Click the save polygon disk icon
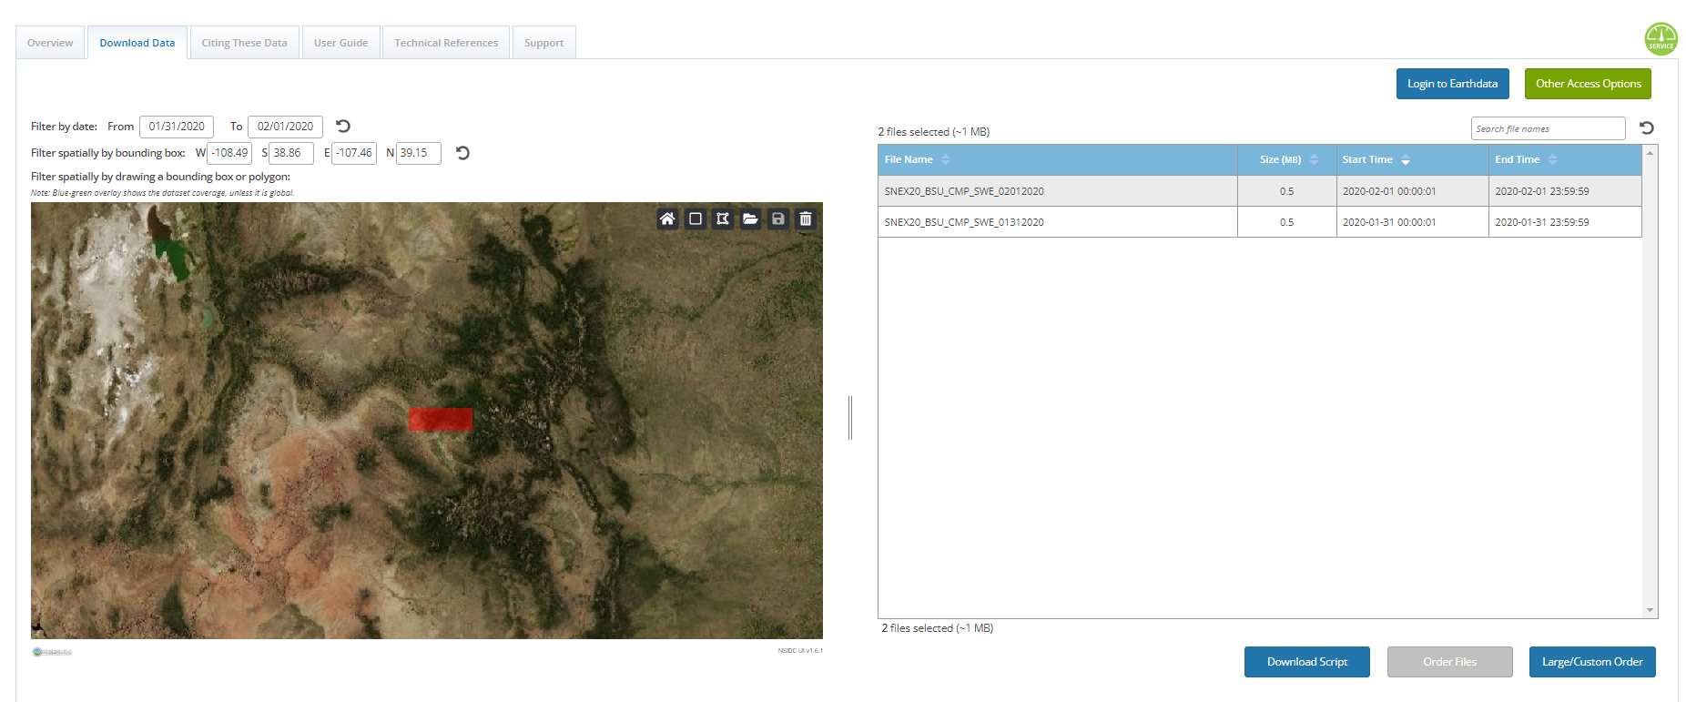The image size is (1686, 702). [x=778, y=219]
